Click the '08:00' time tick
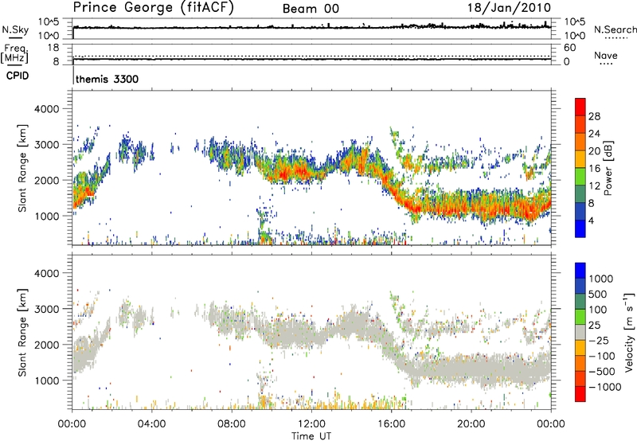The width and height of the screenshot is (637, 441). [x=232, y=424]
